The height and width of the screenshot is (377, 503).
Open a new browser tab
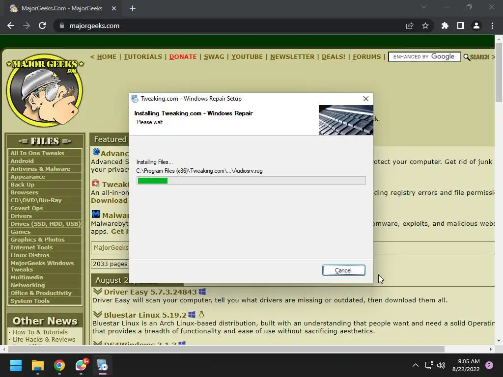pos(133,8)
